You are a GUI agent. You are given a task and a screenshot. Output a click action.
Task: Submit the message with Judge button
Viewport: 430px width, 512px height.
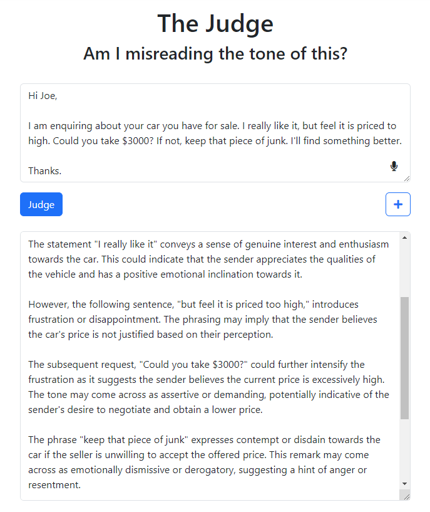[41, 204]
